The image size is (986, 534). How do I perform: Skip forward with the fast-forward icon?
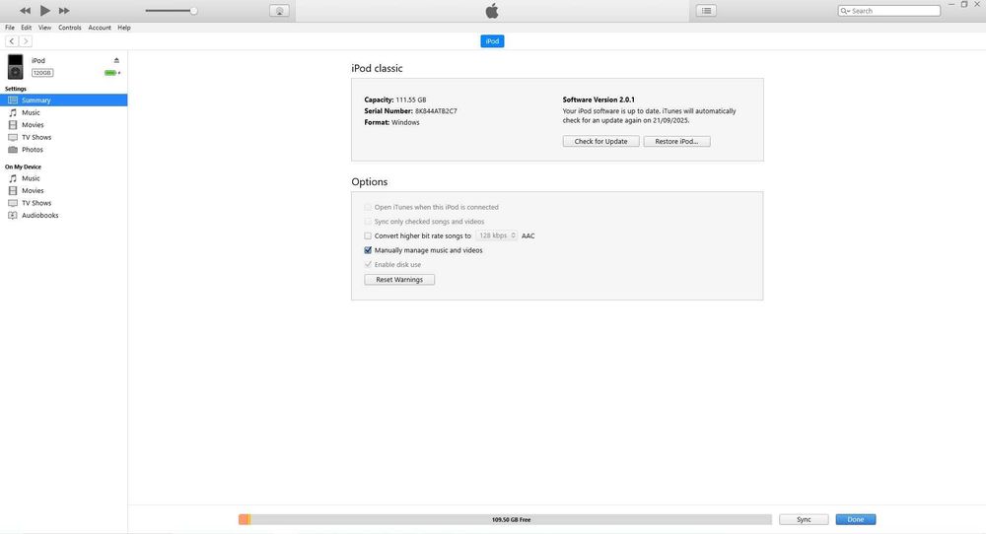[x=64, y=11]
